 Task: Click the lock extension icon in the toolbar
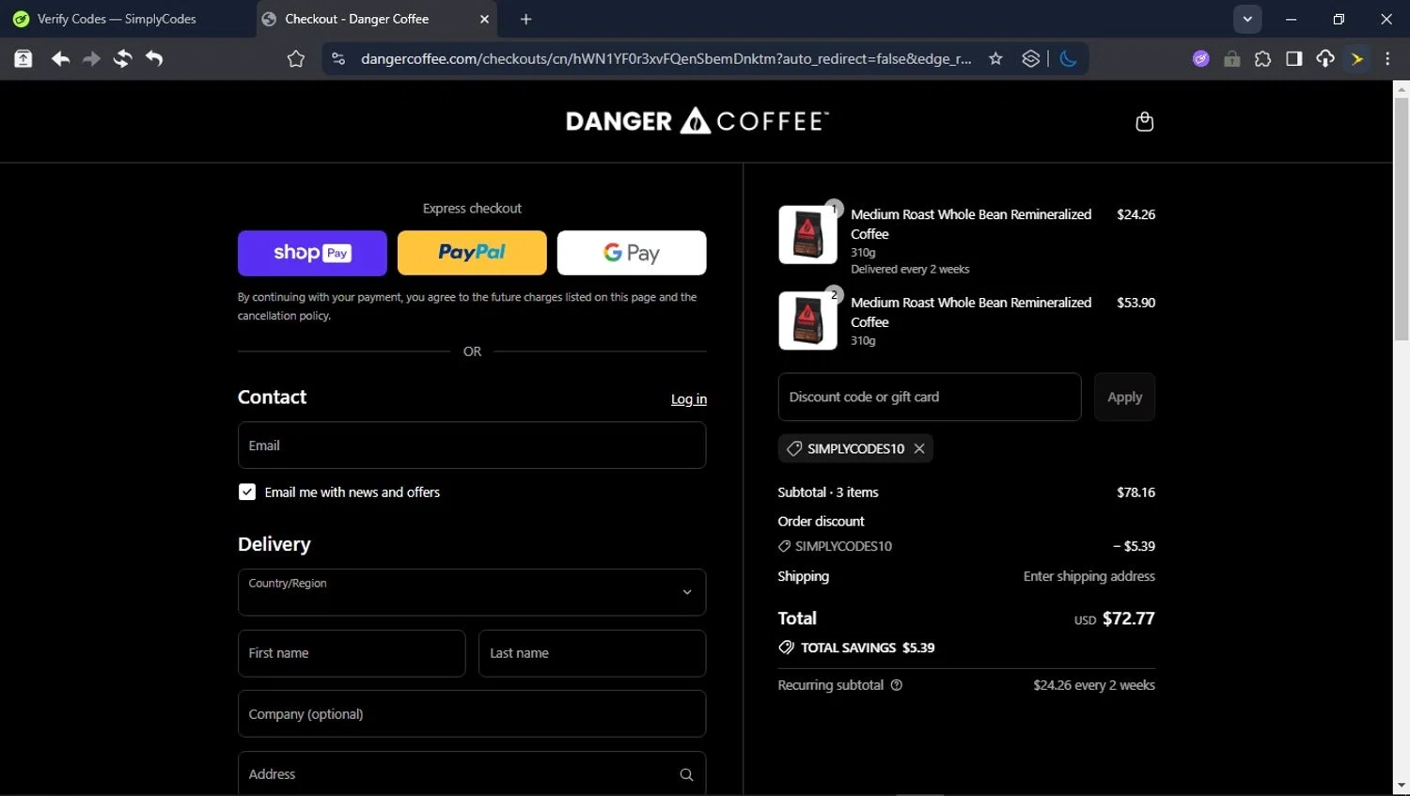pos(1231,58)
